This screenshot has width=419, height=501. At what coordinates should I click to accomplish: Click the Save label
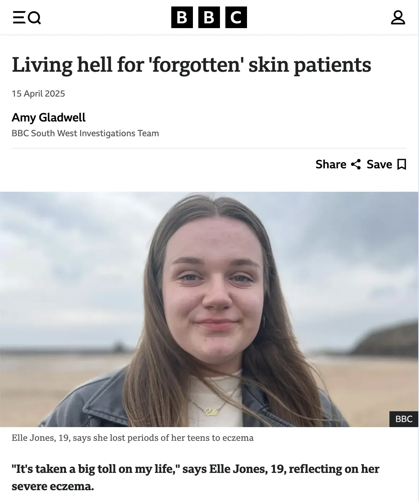pyautogui.click(x=379, y=164)
